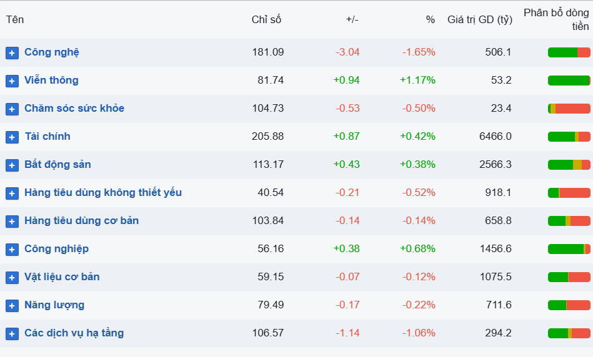Expand the Công nghệ sector row
The image size is (593, 357).
point(12,53)
